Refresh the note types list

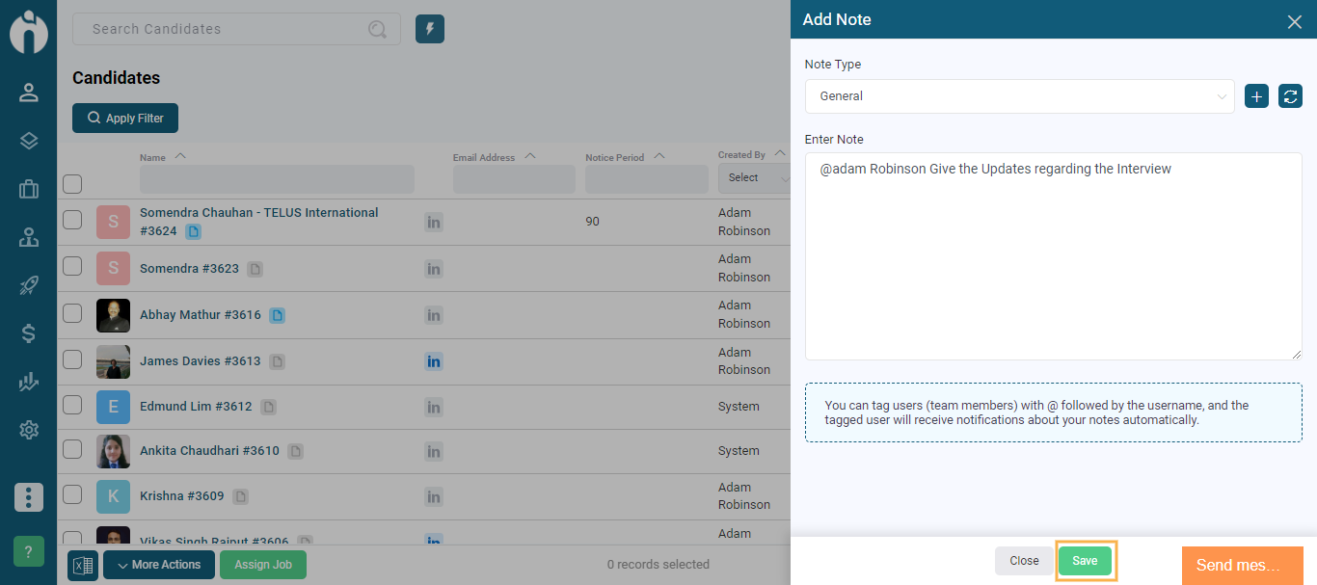click(1290, 96)
